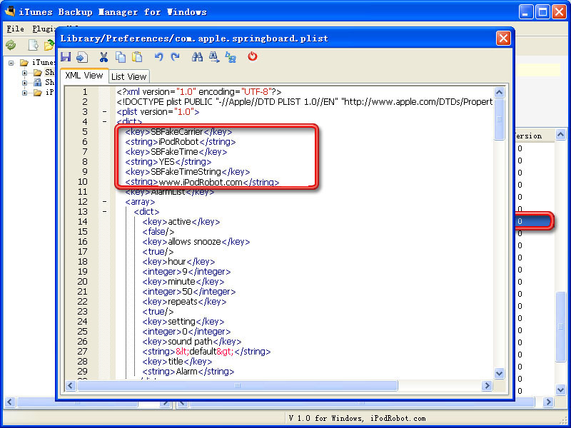Image resolution: width=571 pixels, height=428 pixels.
Task: Click the XML editor scroll right arrow
Action: click(487, 385)
